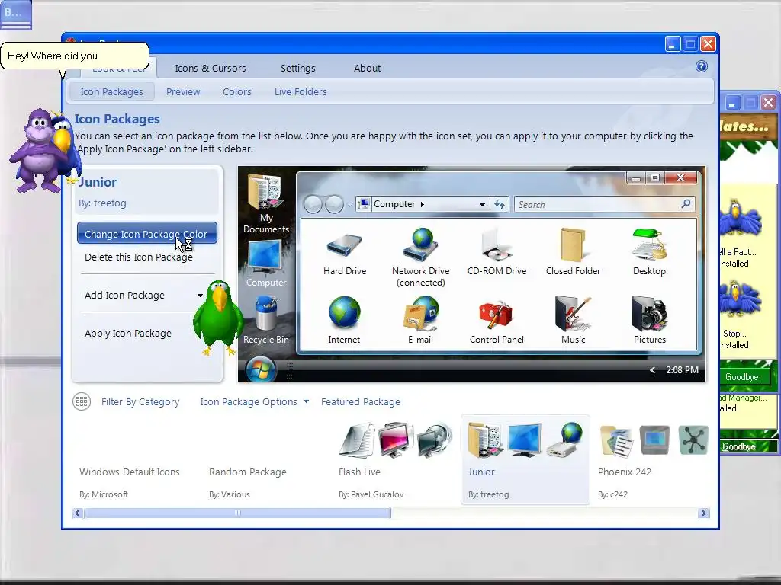781x585 pixels.
Task: Click the scrollbar right arrow
Action: tap(703, 513)
